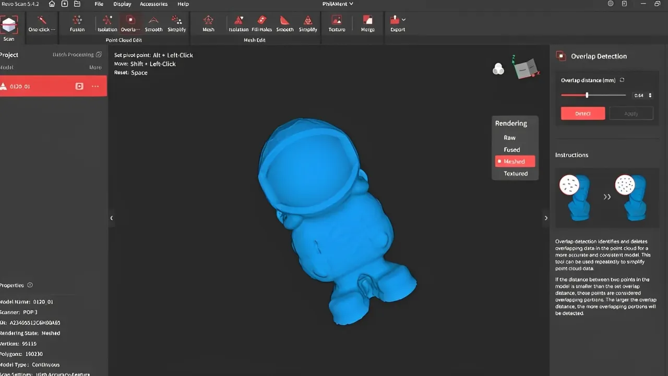Click the square icon on 0120_01 row

(x=79, y=86)
